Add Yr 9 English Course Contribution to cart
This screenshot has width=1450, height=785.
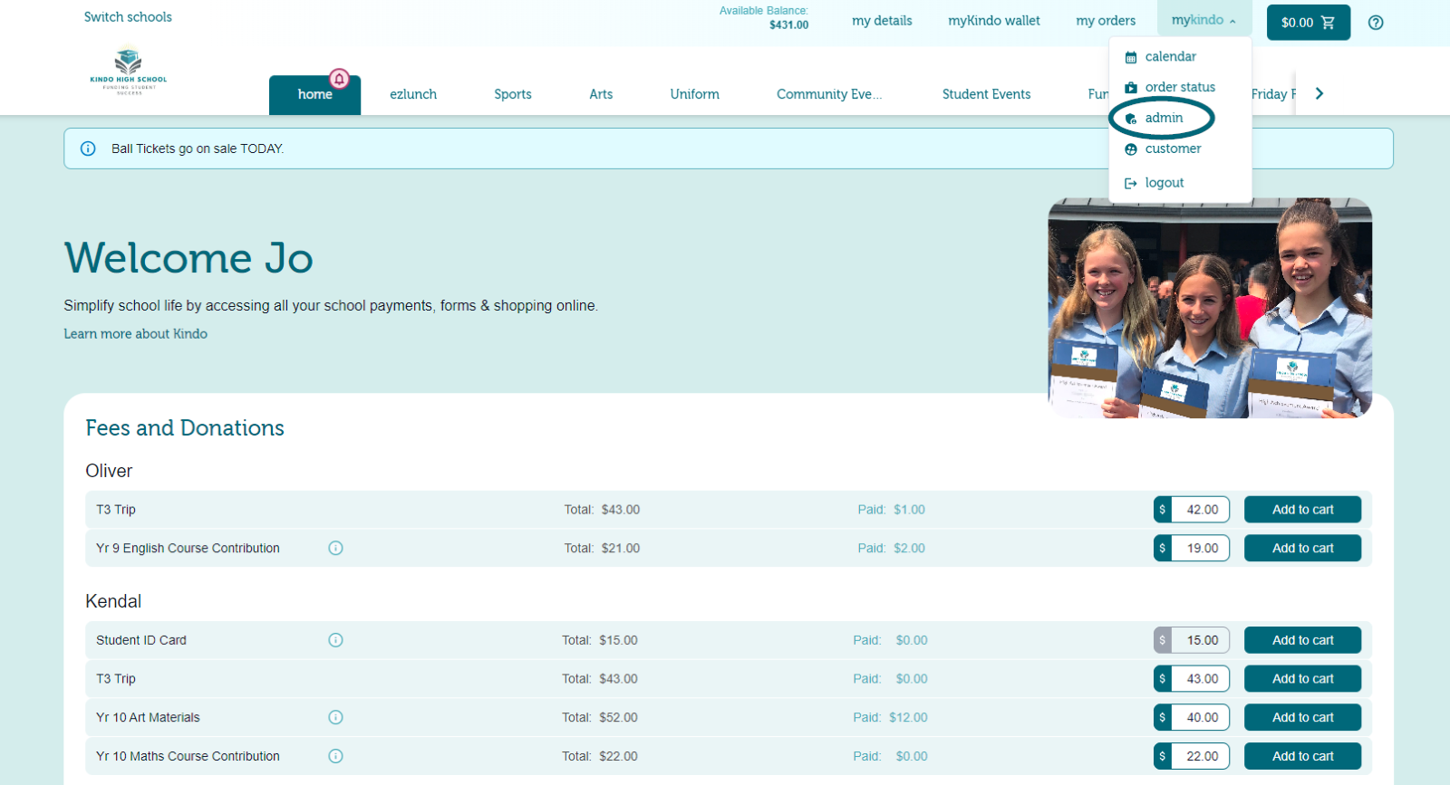click(1302, 548)
